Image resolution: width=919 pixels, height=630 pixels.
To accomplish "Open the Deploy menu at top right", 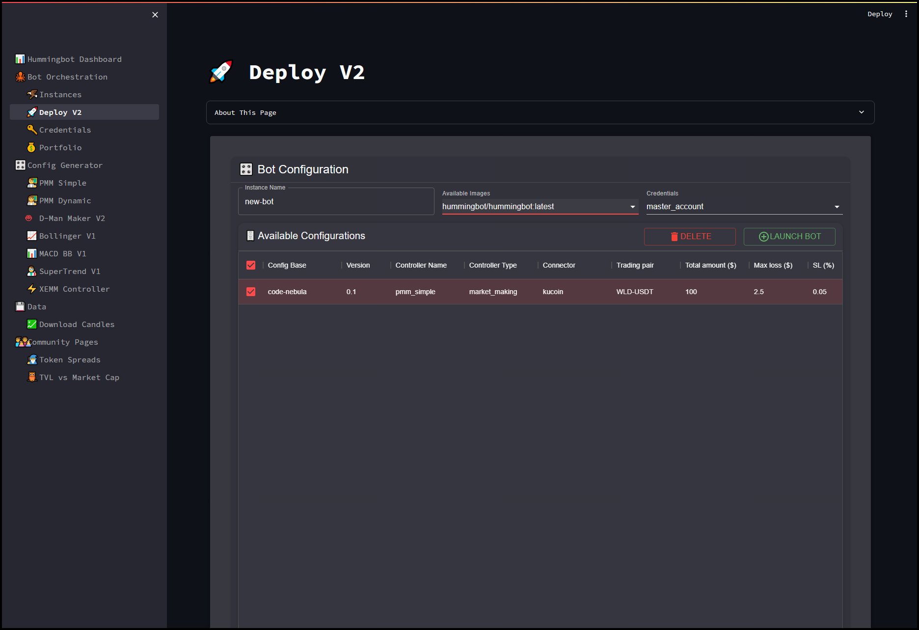I will click(x=880, y=13).
